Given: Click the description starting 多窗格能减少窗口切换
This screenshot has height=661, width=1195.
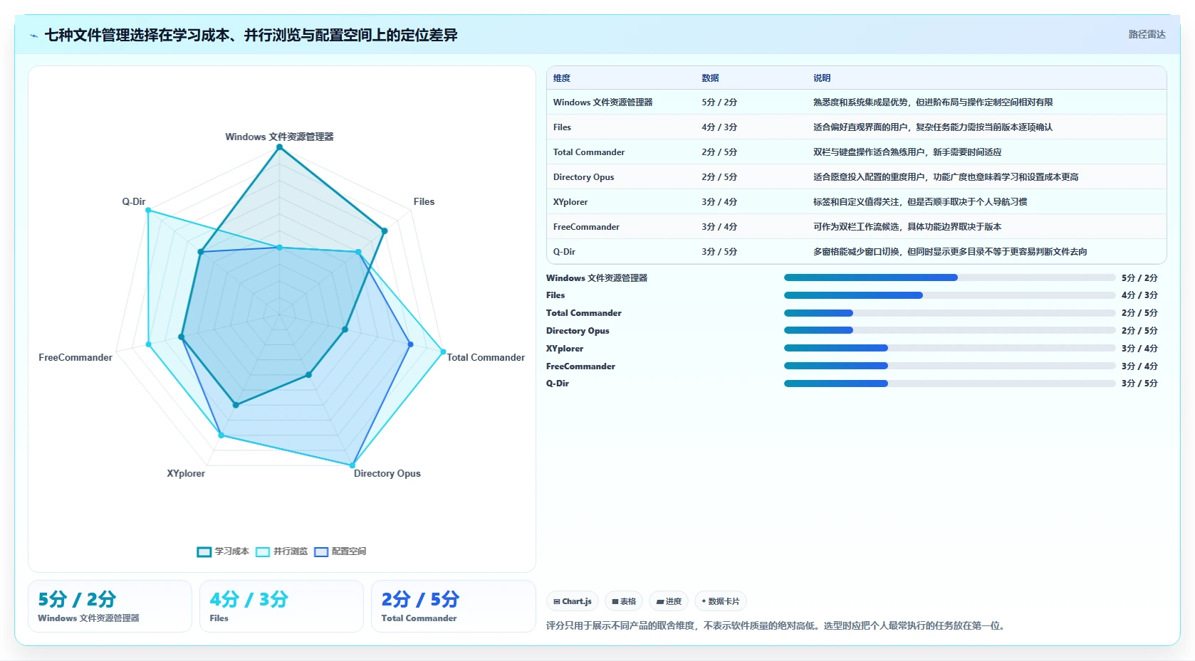Looking at the screenshot, I should pyautogui.click(x=950, y=252).
